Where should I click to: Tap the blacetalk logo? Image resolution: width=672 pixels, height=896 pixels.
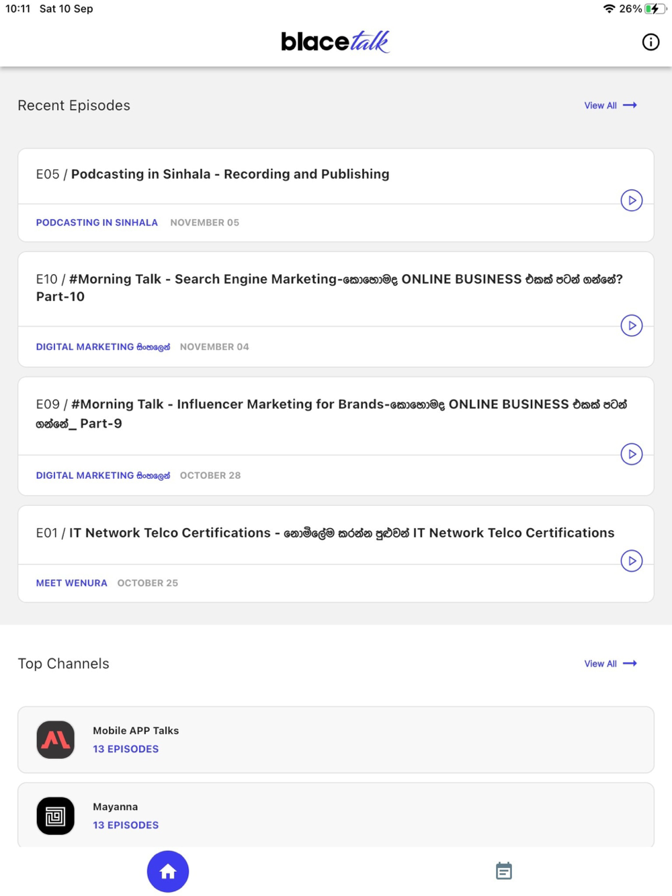[335, 42]
